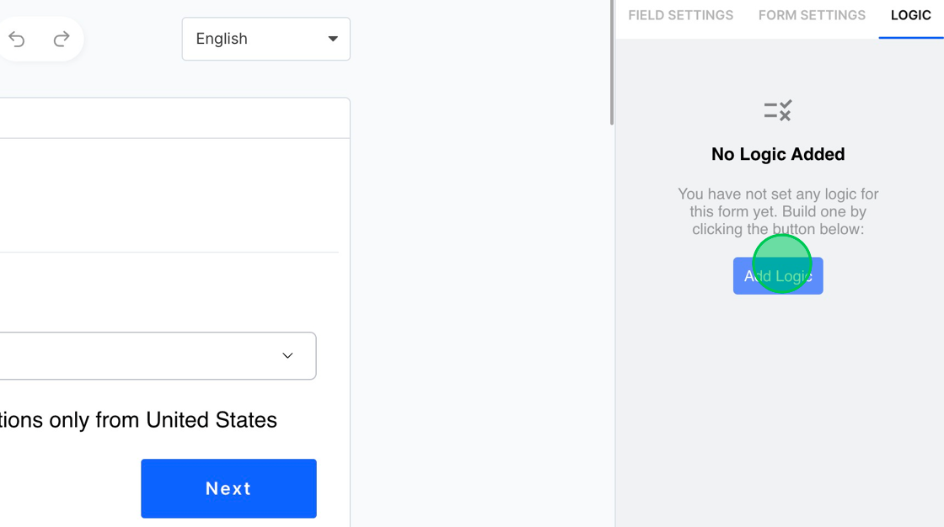Click the undo arrow icon
The image size is (944, 527).
tap(17, 39)
